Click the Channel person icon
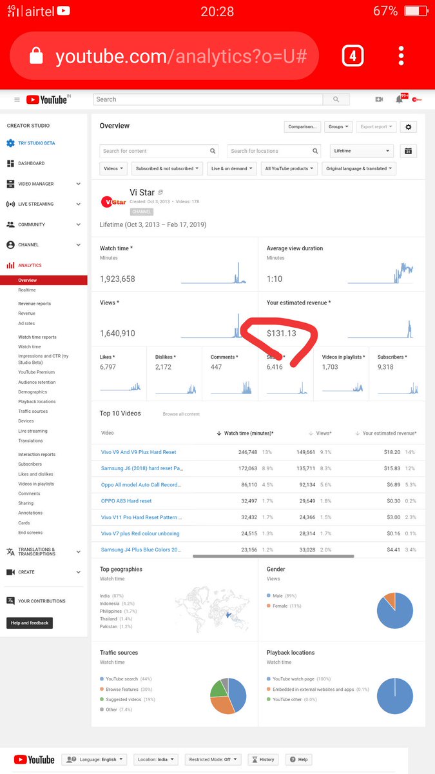Screen dimensions: 435x774 point(10,245)
